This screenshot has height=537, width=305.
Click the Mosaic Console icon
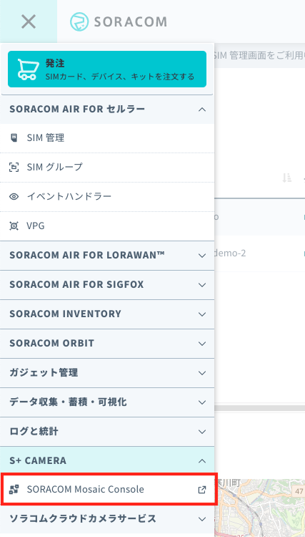(14, 490)
